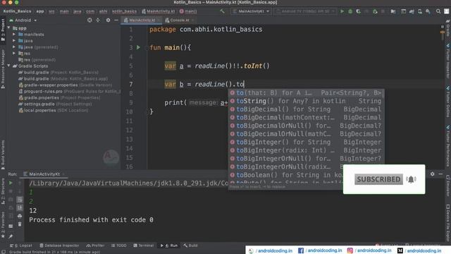Click the pin tab icon in Run panel
Screen dimensions: 451x254
pyautogui.click(x=11, y=236)
